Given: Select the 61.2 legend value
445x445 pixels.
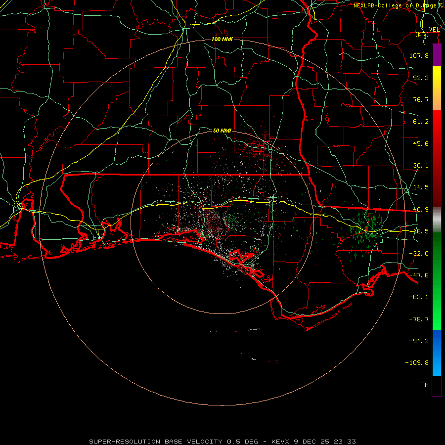Looking at the screenshot, I should click(x=421, y=122).
